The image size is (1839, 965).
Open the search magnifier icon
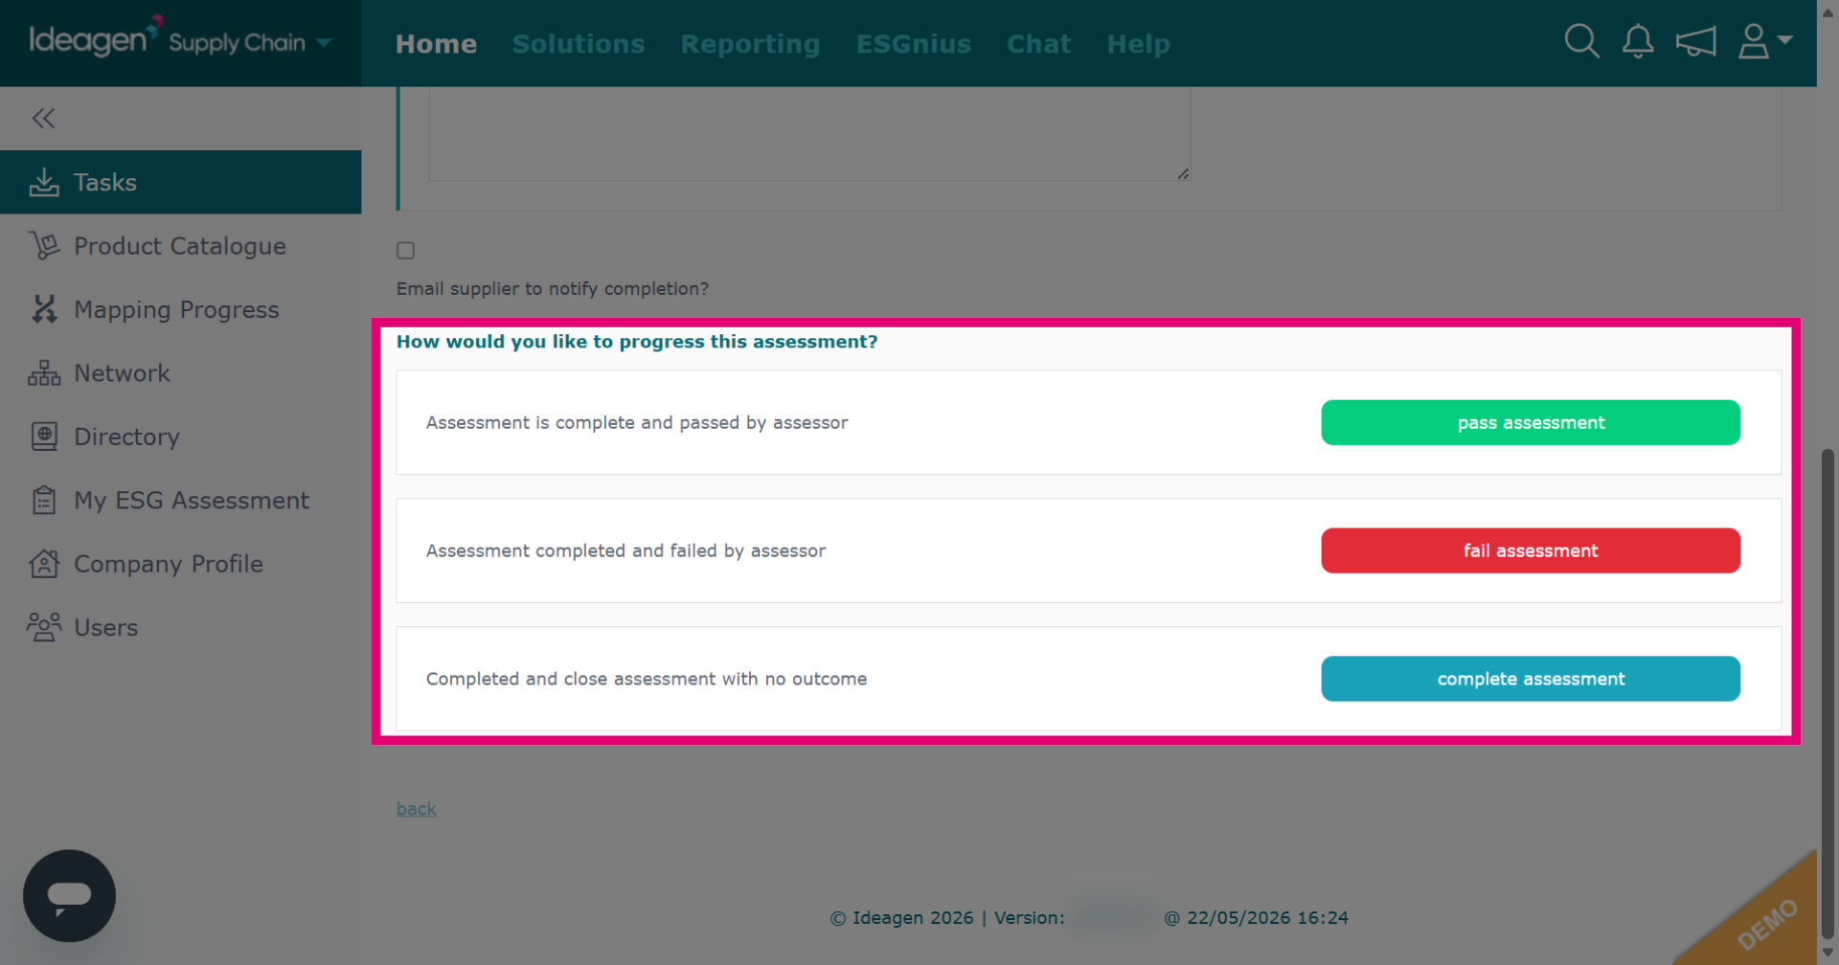[1581, 41]
